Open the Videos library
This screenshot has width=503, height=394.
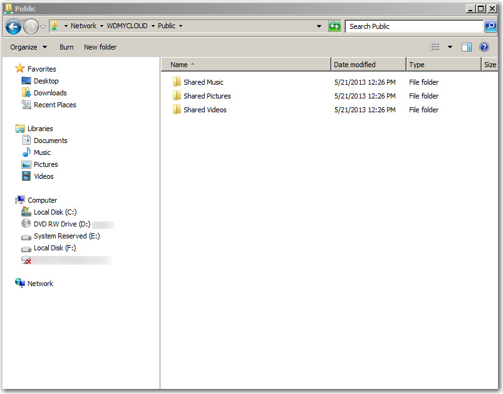[38, 176]
